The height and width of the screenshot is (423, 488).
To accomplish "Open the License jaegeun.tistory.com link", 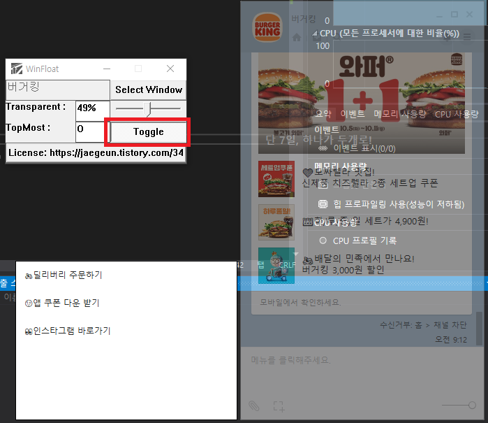I will click(96, 152).
